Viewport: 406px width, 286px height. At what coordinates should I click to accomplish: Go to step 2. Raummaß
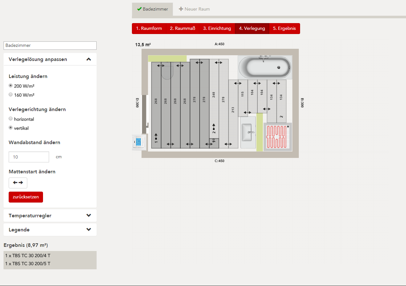click(x=183, y=28)
